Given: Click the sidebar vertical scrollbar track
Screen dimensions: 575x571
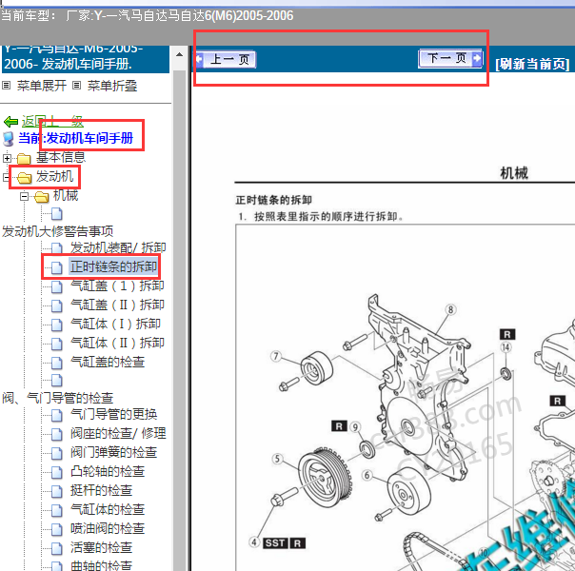Looking at the screenshot, I should [x=179, y=319].
